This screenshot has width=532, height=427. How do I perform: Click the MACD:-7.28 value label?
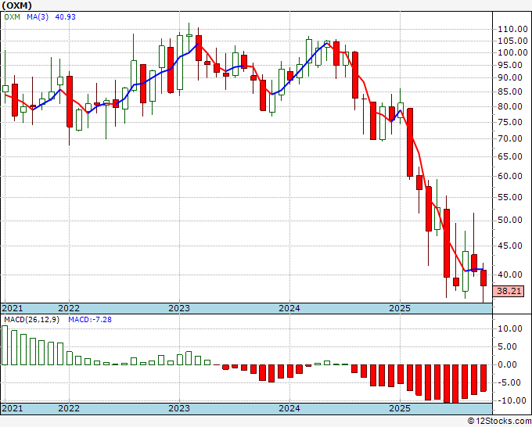(90, 320)
